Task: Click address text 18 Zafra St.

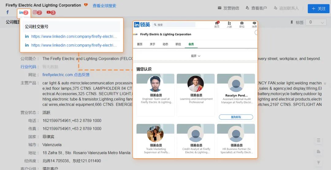Action: click(86, 153)
